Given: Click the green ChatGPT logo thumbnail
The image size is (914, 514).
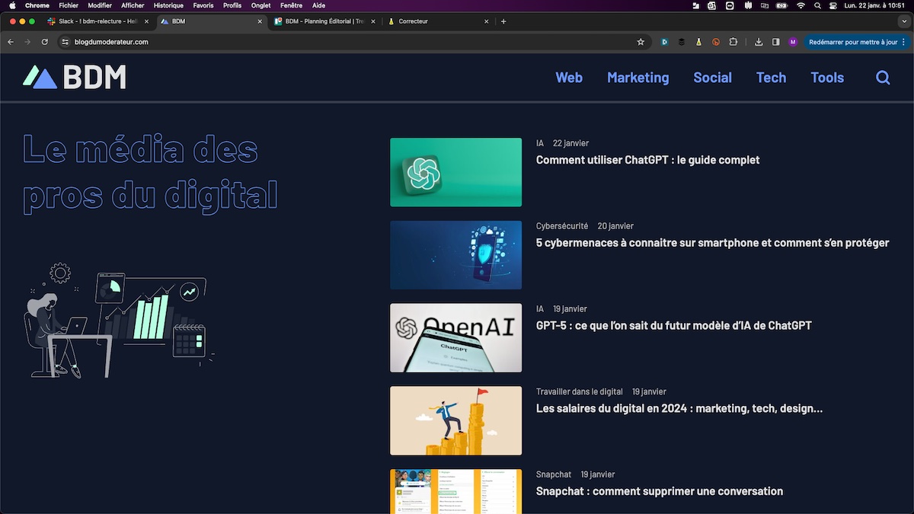Looking at the screenshot, I should tap(456, 172).
